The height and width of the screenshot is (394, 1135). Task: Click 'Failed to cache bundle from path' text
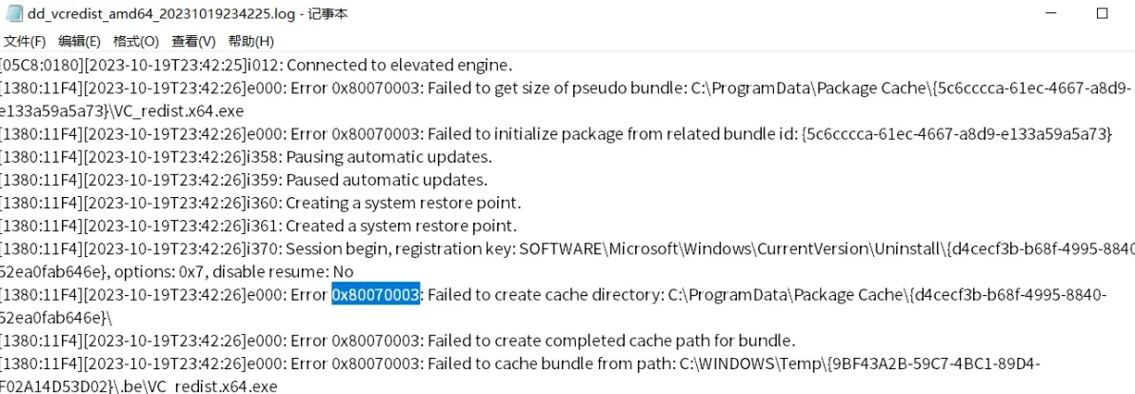(550, 364)
